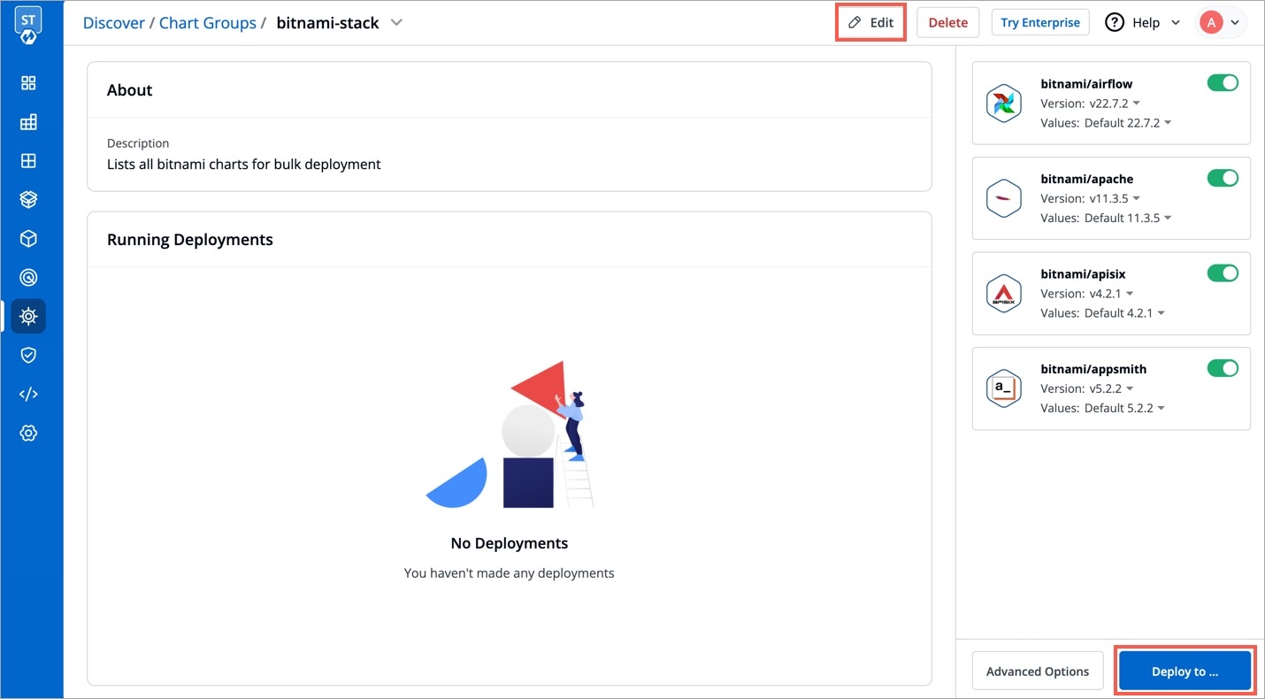The height and width of the screenshot is (699, 1265).
Task: Click the bitnami/apache chart icon
Action: (x=1003, y=198)
